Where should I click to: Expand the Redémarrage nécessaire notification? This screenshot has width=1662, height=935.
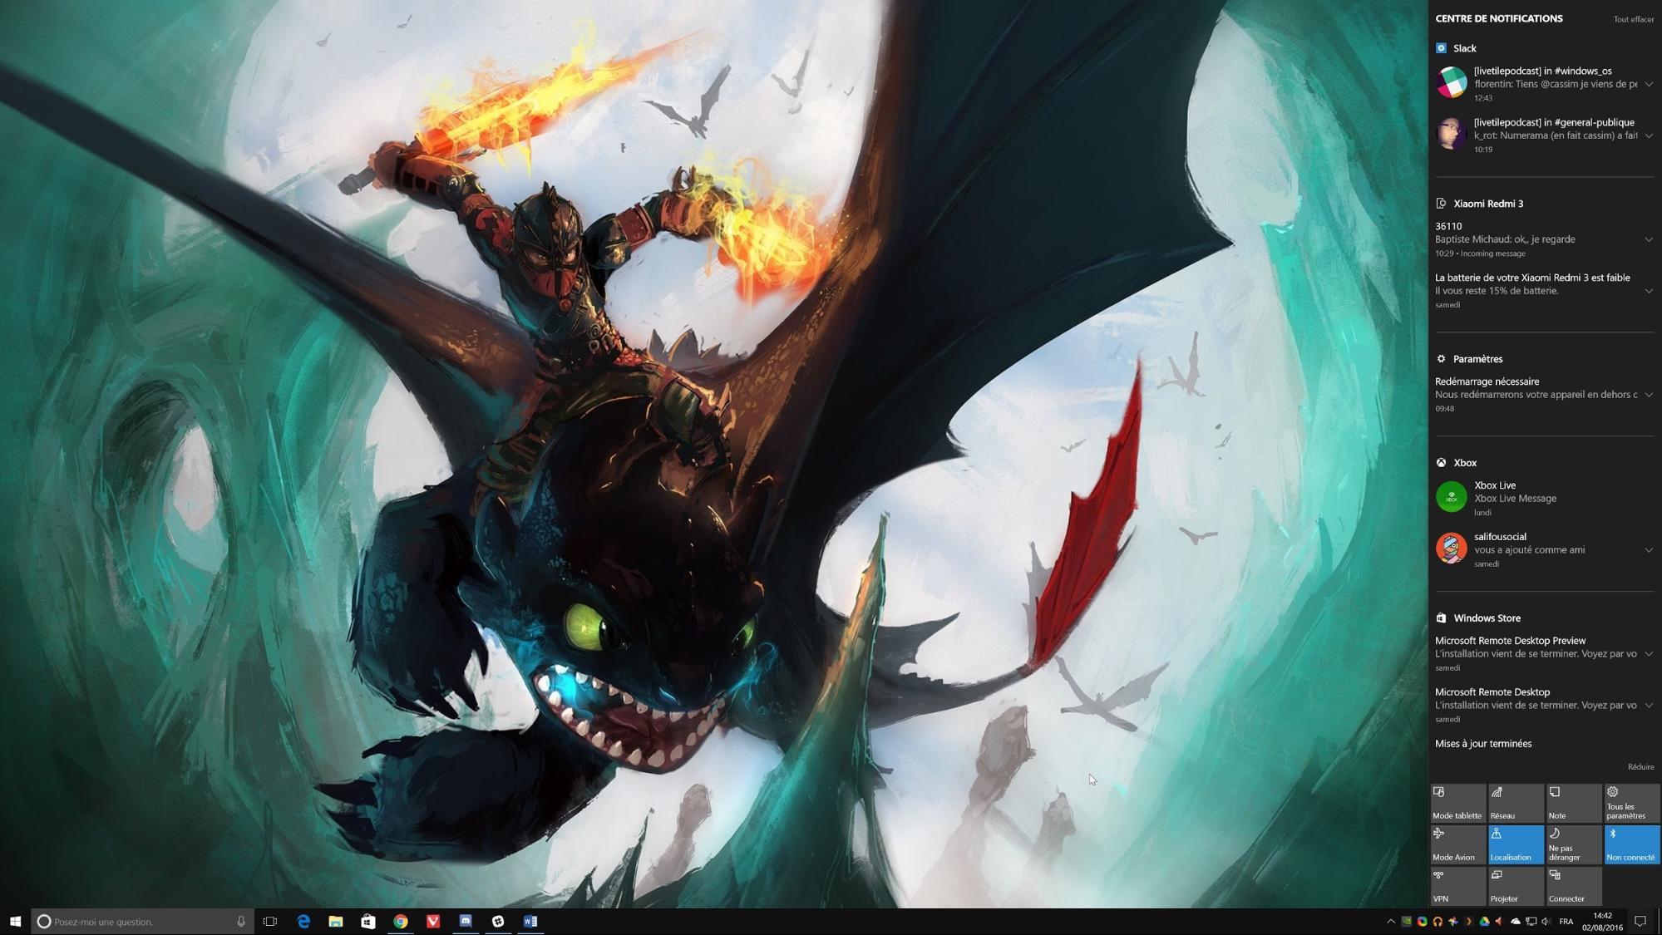(1649, 395)
